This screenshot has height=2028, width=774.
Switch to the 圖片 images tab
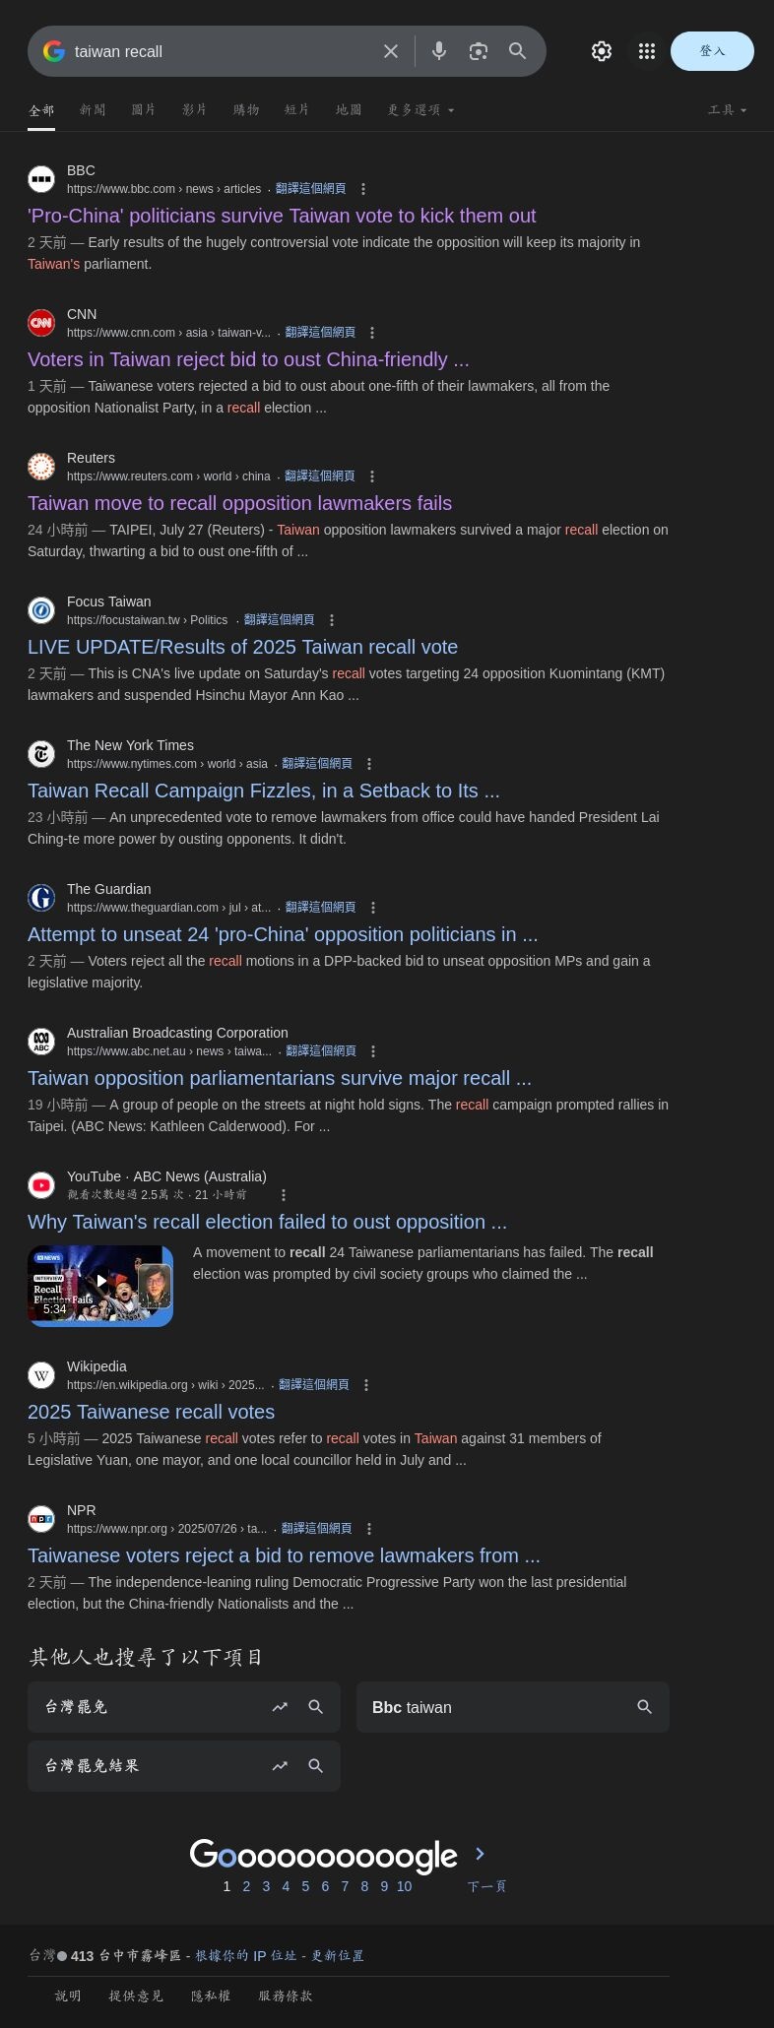pos(144,110)
